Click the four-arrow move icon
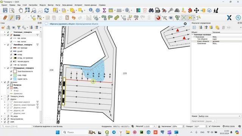This screenshot has width=242, height=136. click(x=196, y=10)
